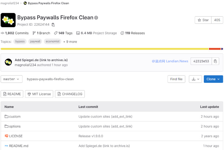Screen dimensions: 224x150
Task: Open the download source code dropdown
Action: (x=195, y=79)
